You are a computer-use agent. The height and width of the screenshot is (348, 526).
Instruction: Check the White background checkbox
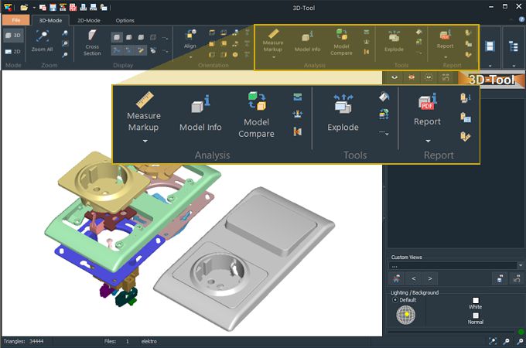tap(476, 300)
